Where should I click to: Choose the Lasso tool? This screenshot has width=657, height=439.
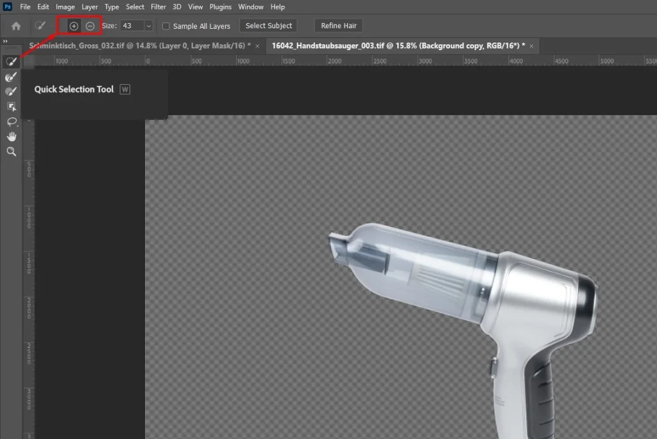(x=11, y=121)
